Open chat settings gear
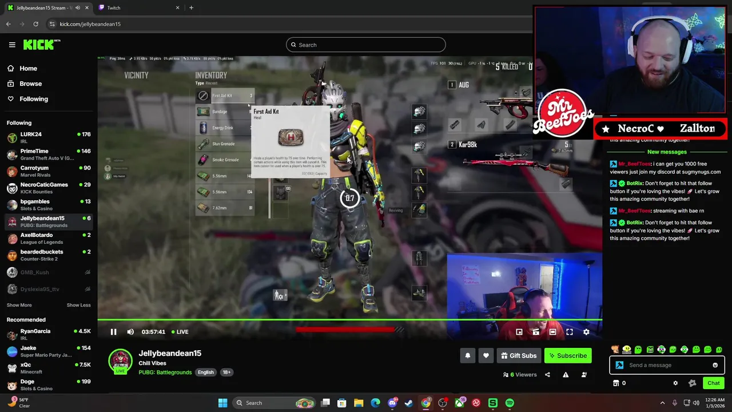 point(675,383)
